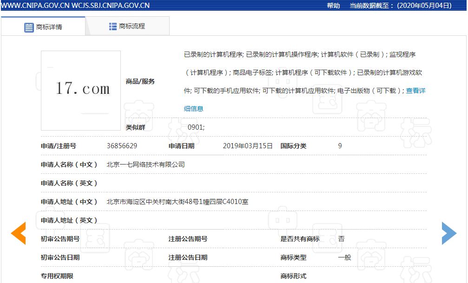Go to next trademark with blue arrow

448,233
